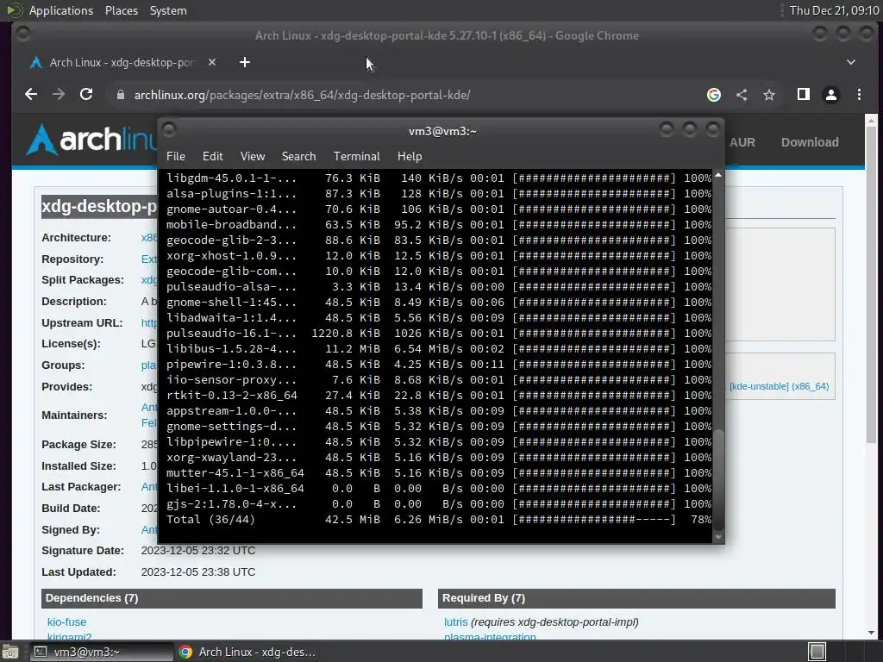This screenshot has height=662, width=883.
Task: Open the System menu in top panel
Action: click(168, 10)
